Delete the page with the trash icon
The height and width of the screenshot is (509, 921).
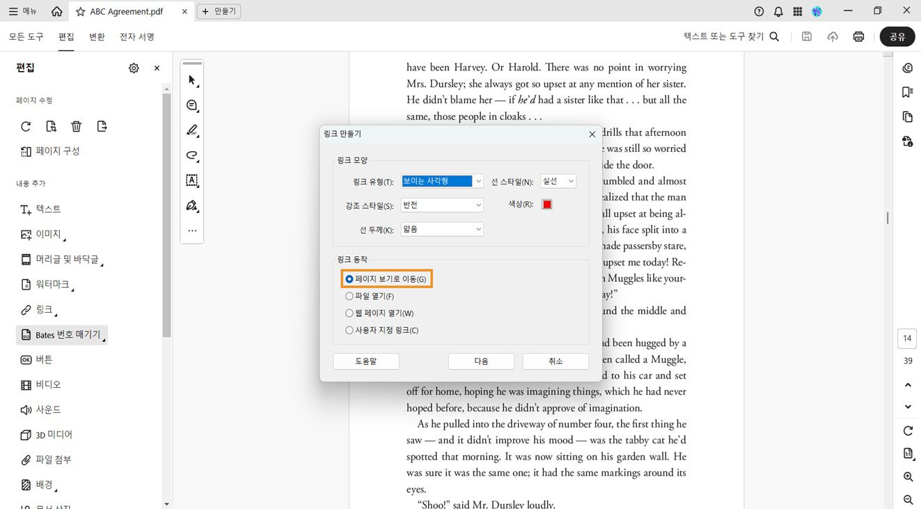click(x=77, y=126)
